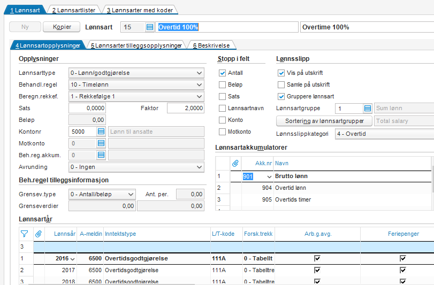Viewport: 434px width, 285px height.
Task: Select accumulator row 904 Overtid lønn
Action: pyautogui.click(x=323, y=188)
